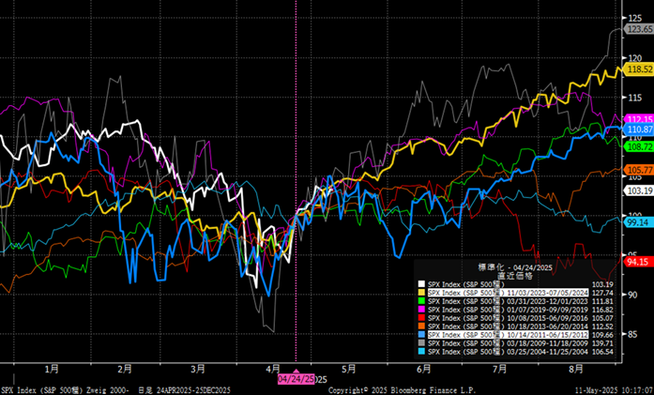The image size is (654, 395).
Task: Click legend value 109.66
Action: click(602, 335)
